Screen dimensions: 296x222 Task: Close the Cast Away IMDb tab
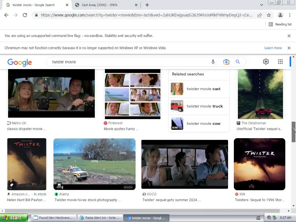[x=136, y=5]
